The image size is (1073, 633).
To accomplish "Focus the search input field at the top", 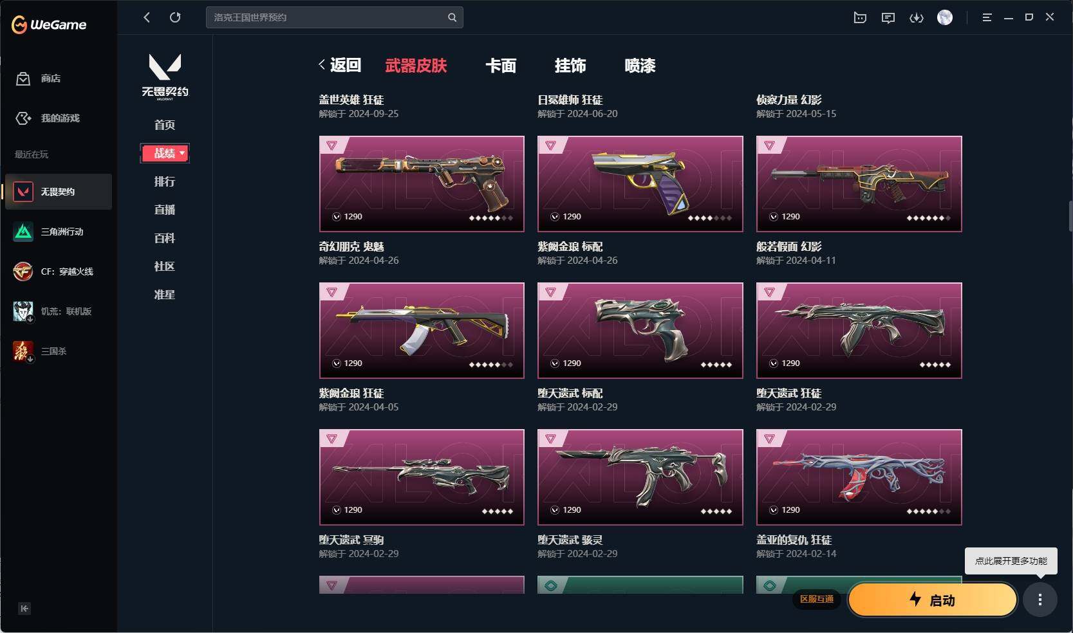I will pyautogui.click(x=334, y=17).
